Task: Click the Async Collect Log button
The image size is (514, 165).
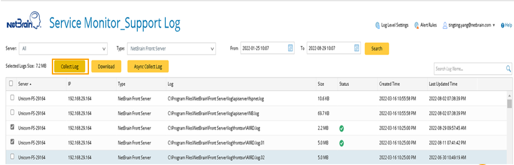Action: pos(148,66)
